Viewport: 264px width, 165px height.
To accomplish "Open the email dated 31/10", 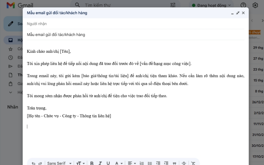I will point(257,135).
